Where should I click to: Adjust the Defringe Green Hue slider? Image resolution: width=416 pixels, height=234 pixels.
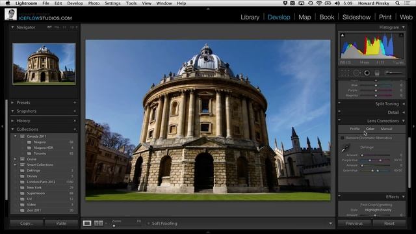(x=375, y=170)
